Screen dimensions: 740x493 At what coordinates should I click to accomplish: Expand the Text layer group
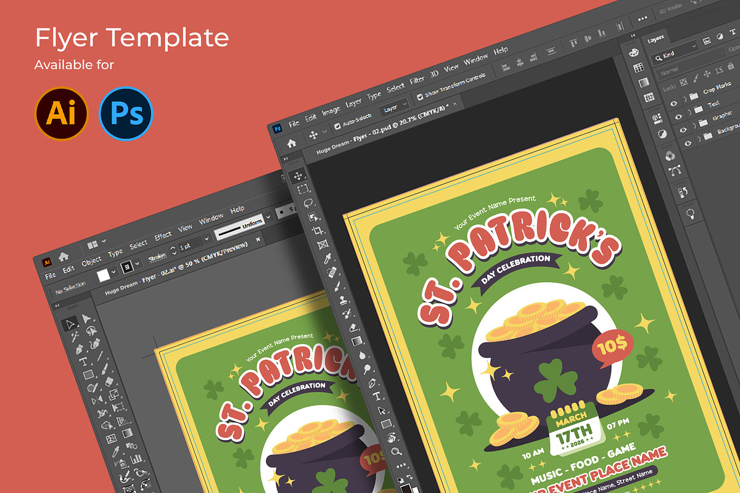pyautogui.click(x=690, y=112)
